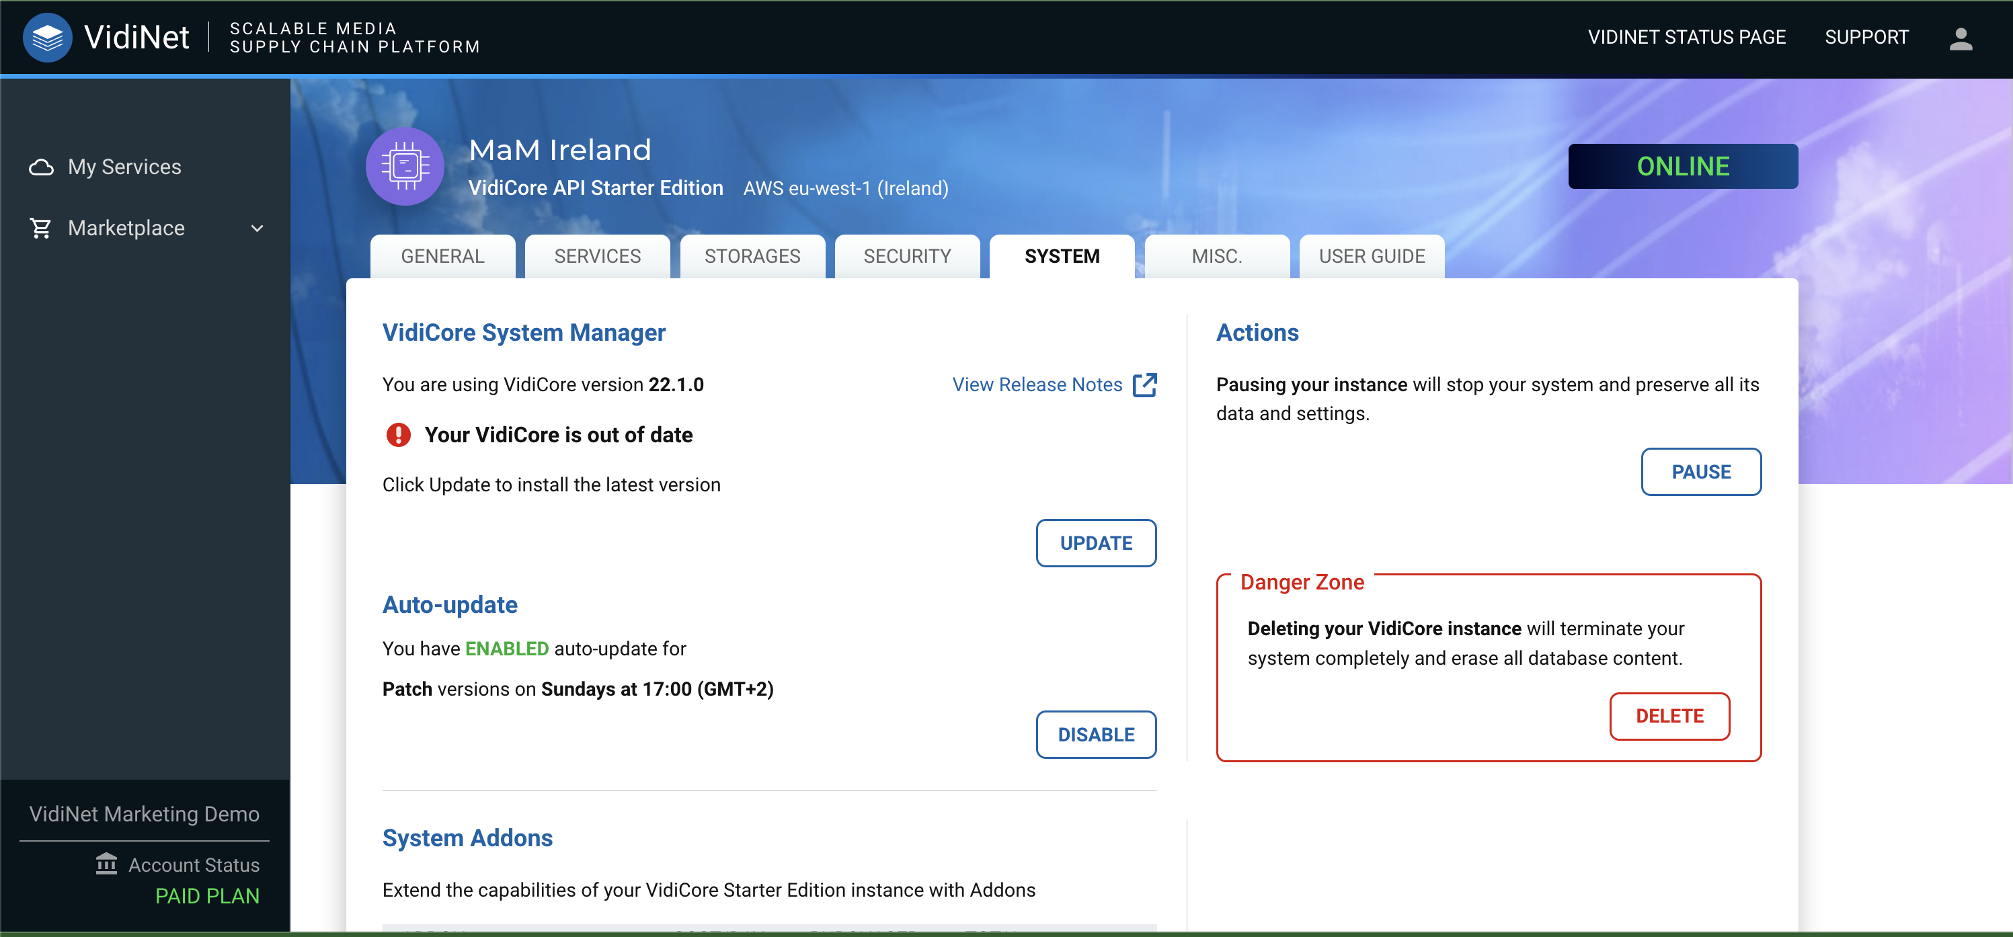Open the user account profile icon

click(1960, 38)
